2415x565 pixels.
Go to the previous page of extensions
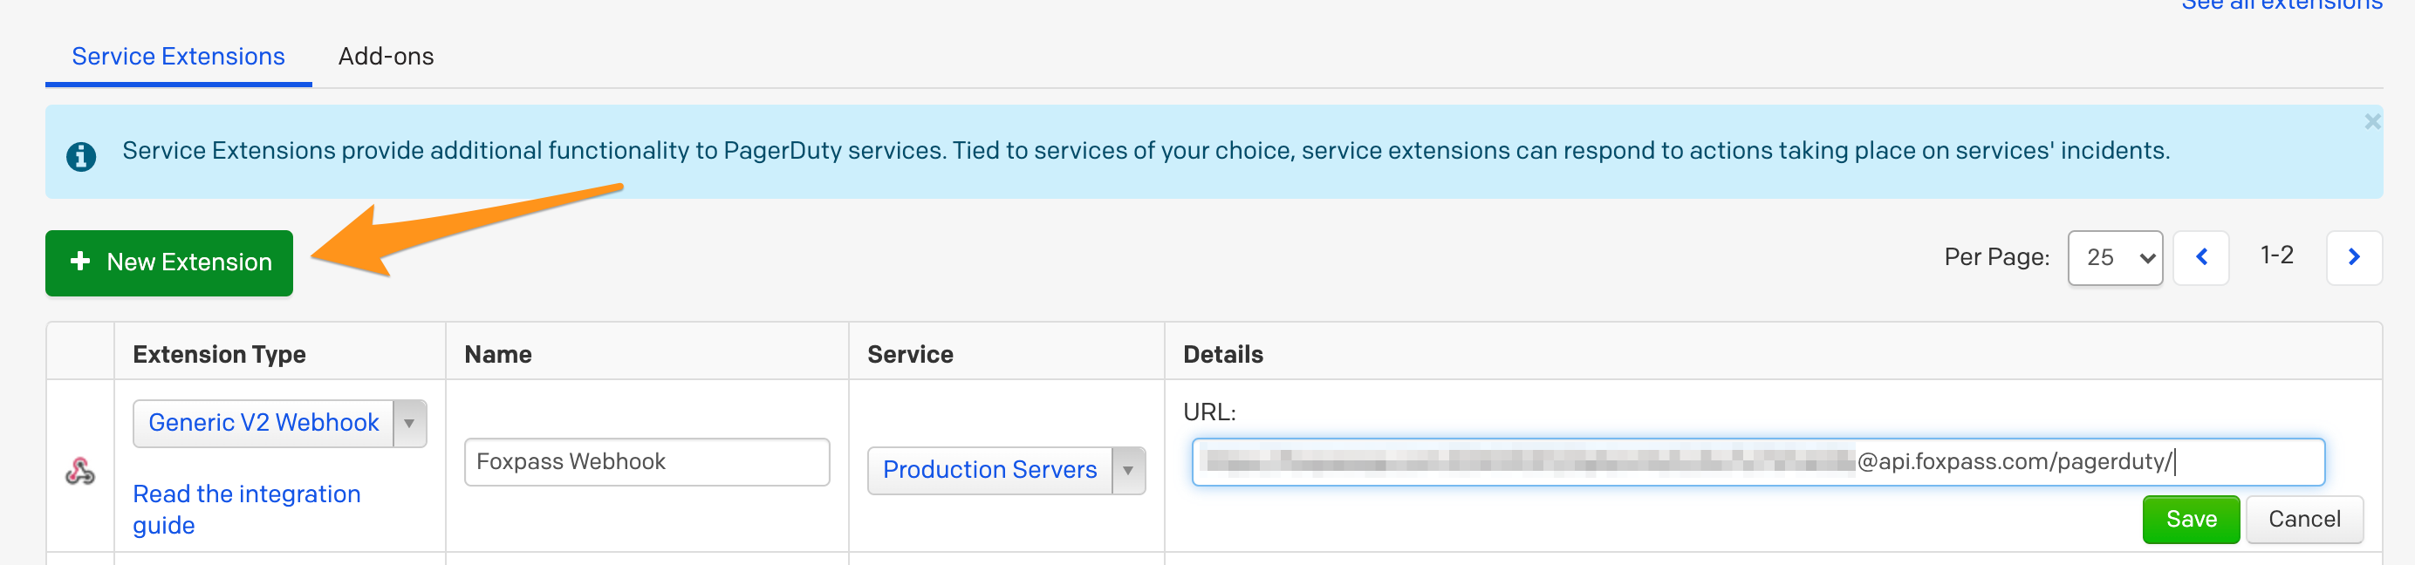(2200, 258)
